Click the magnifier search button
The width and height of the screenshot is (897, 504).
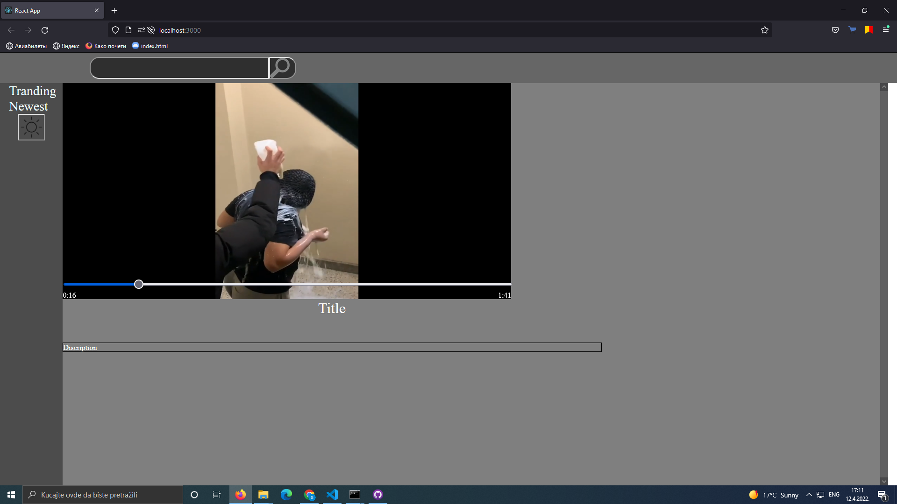[282, 68]
